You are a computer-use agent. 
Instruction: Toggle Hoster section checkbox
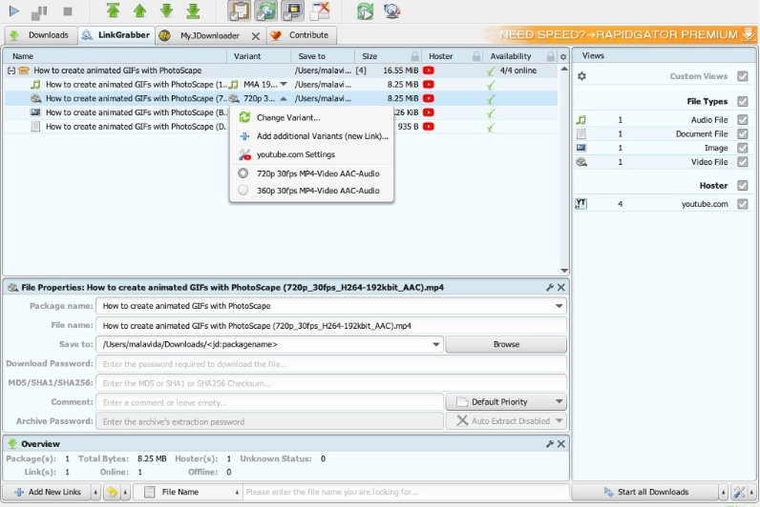(742, 185)
